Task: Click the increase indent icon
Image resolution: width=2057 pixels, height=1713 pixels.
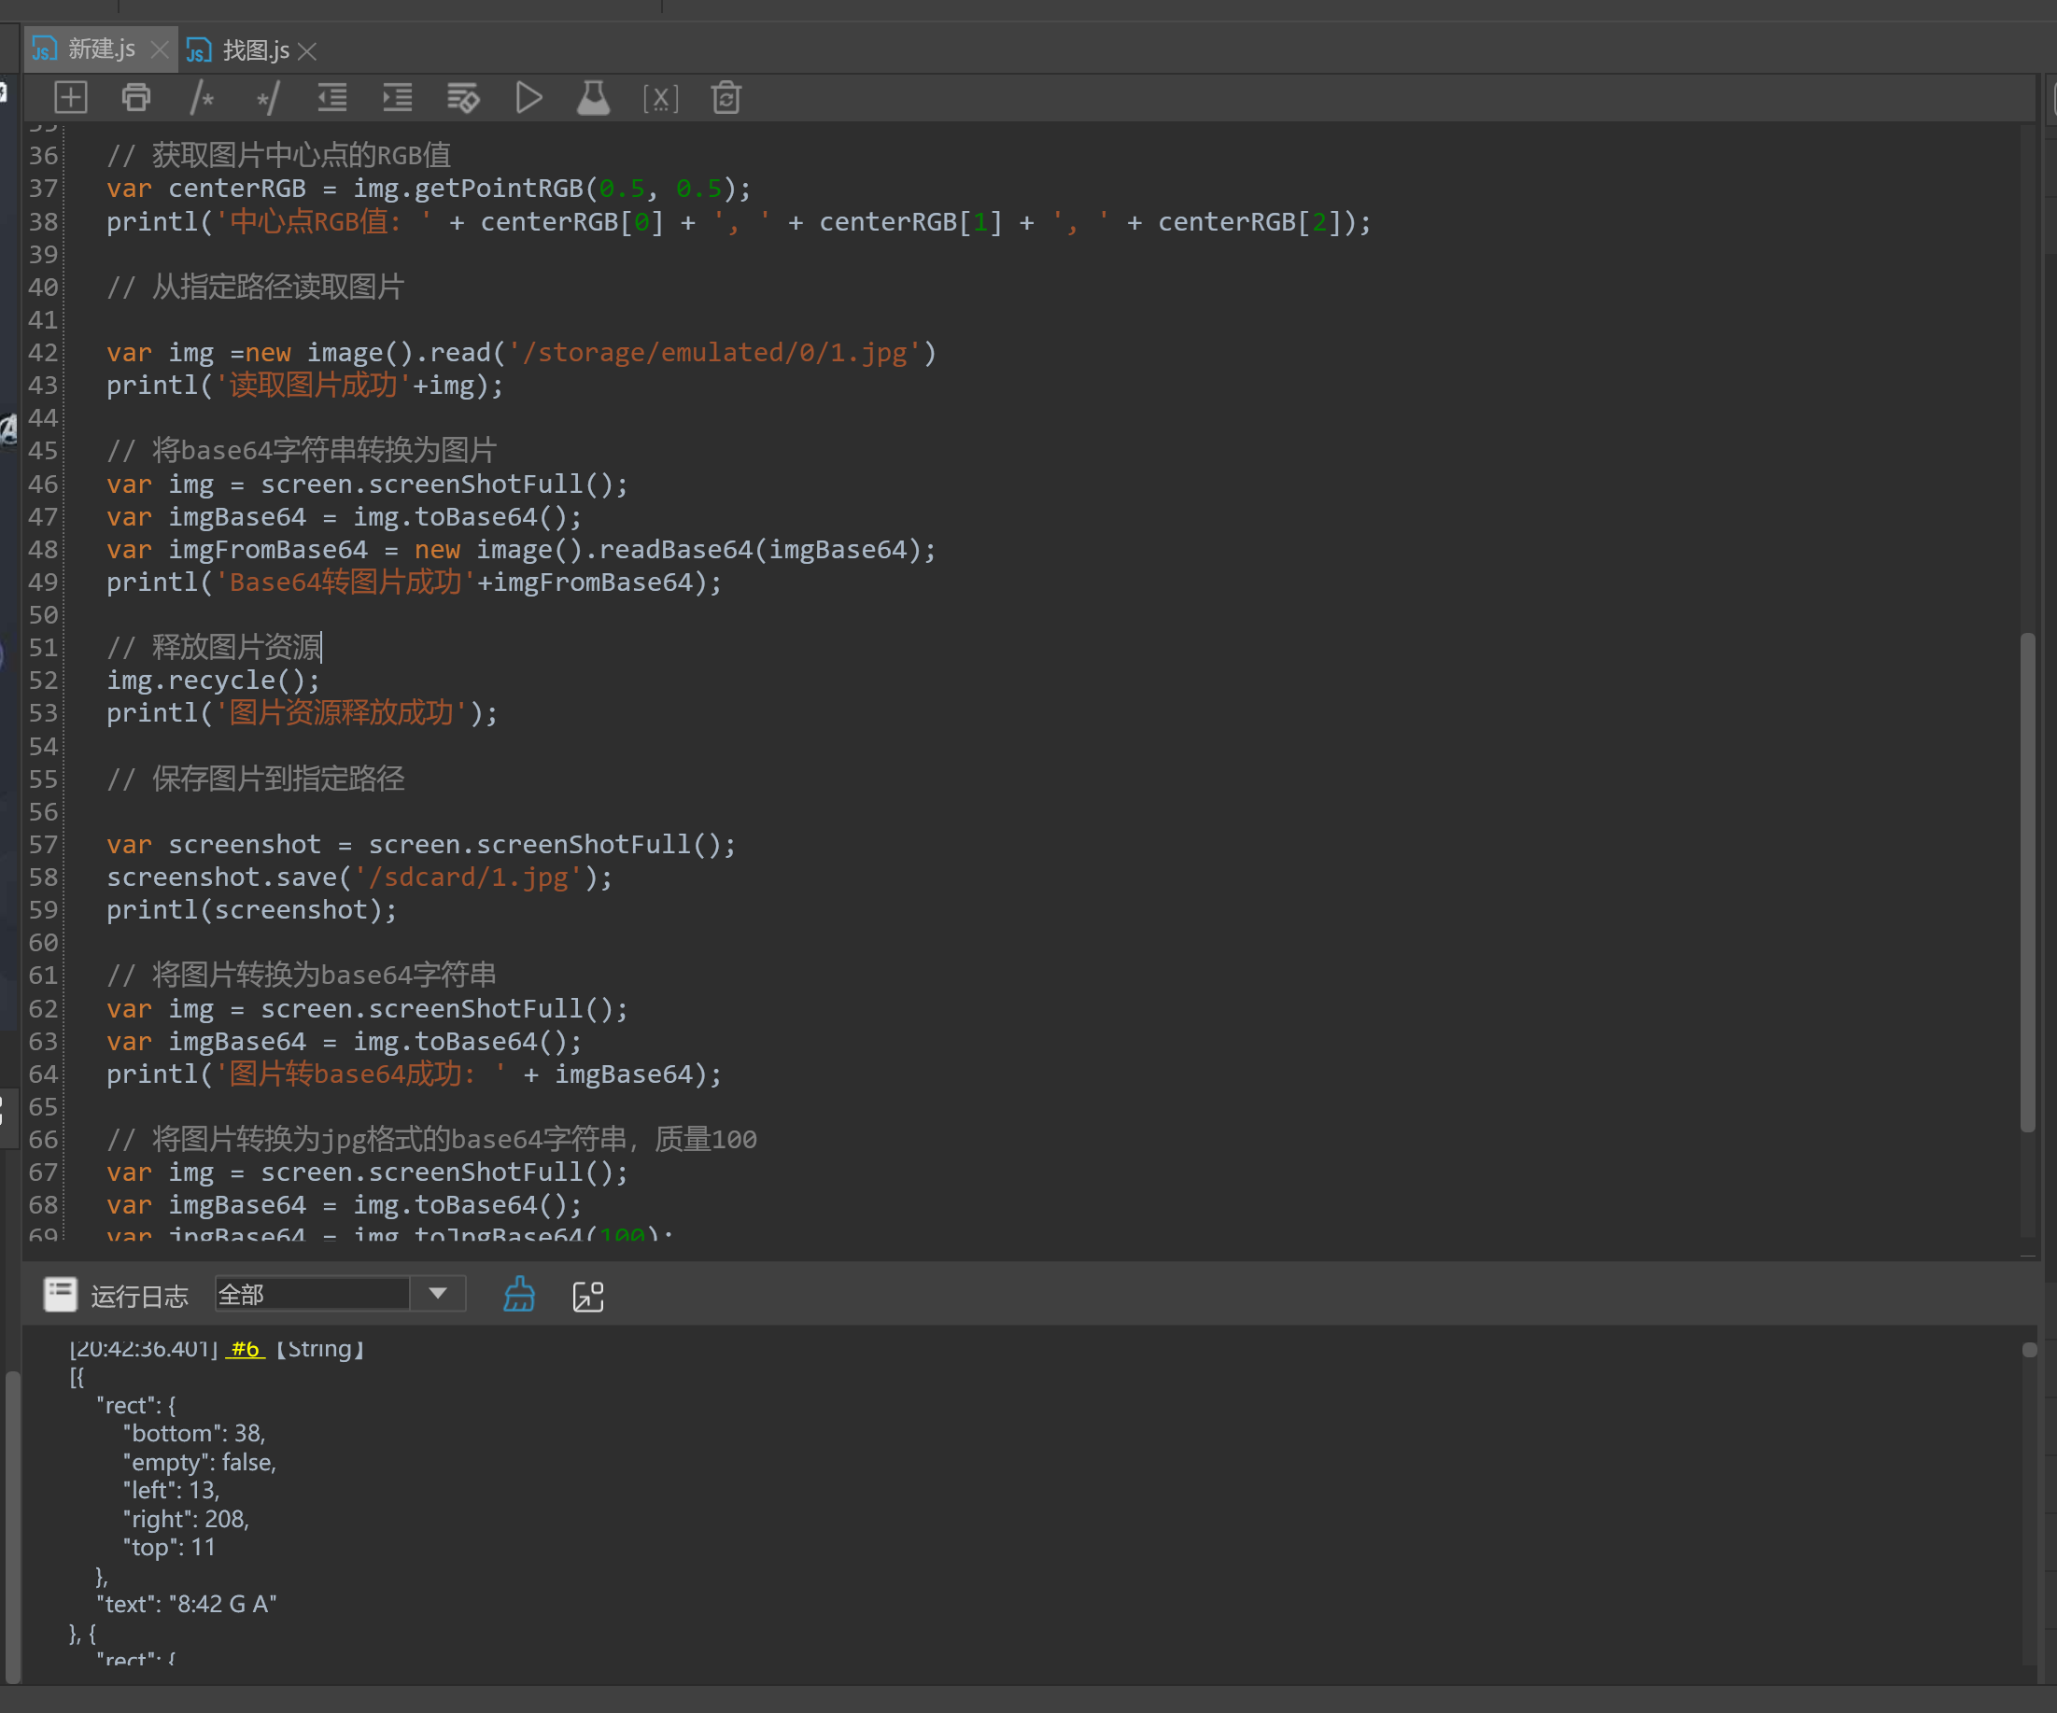Action: (398, 98)
